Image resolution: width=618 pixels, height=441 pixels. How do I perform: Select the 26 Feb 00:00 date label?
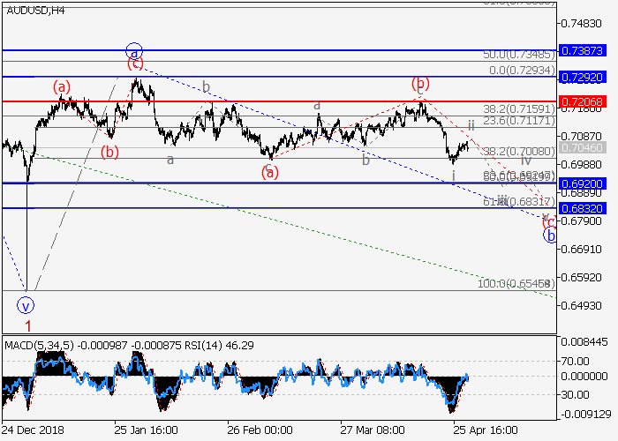[x=259, y=428]
